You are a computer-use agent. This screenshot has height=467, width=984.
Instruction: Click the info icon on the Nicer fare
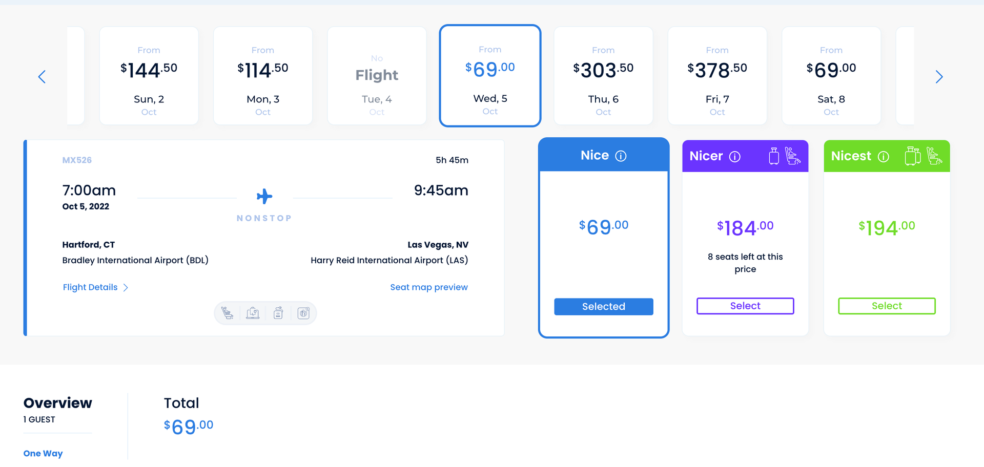click(x=735, y=157)
